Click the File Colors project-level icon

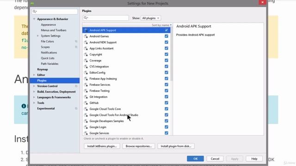[x=76, y=41]
